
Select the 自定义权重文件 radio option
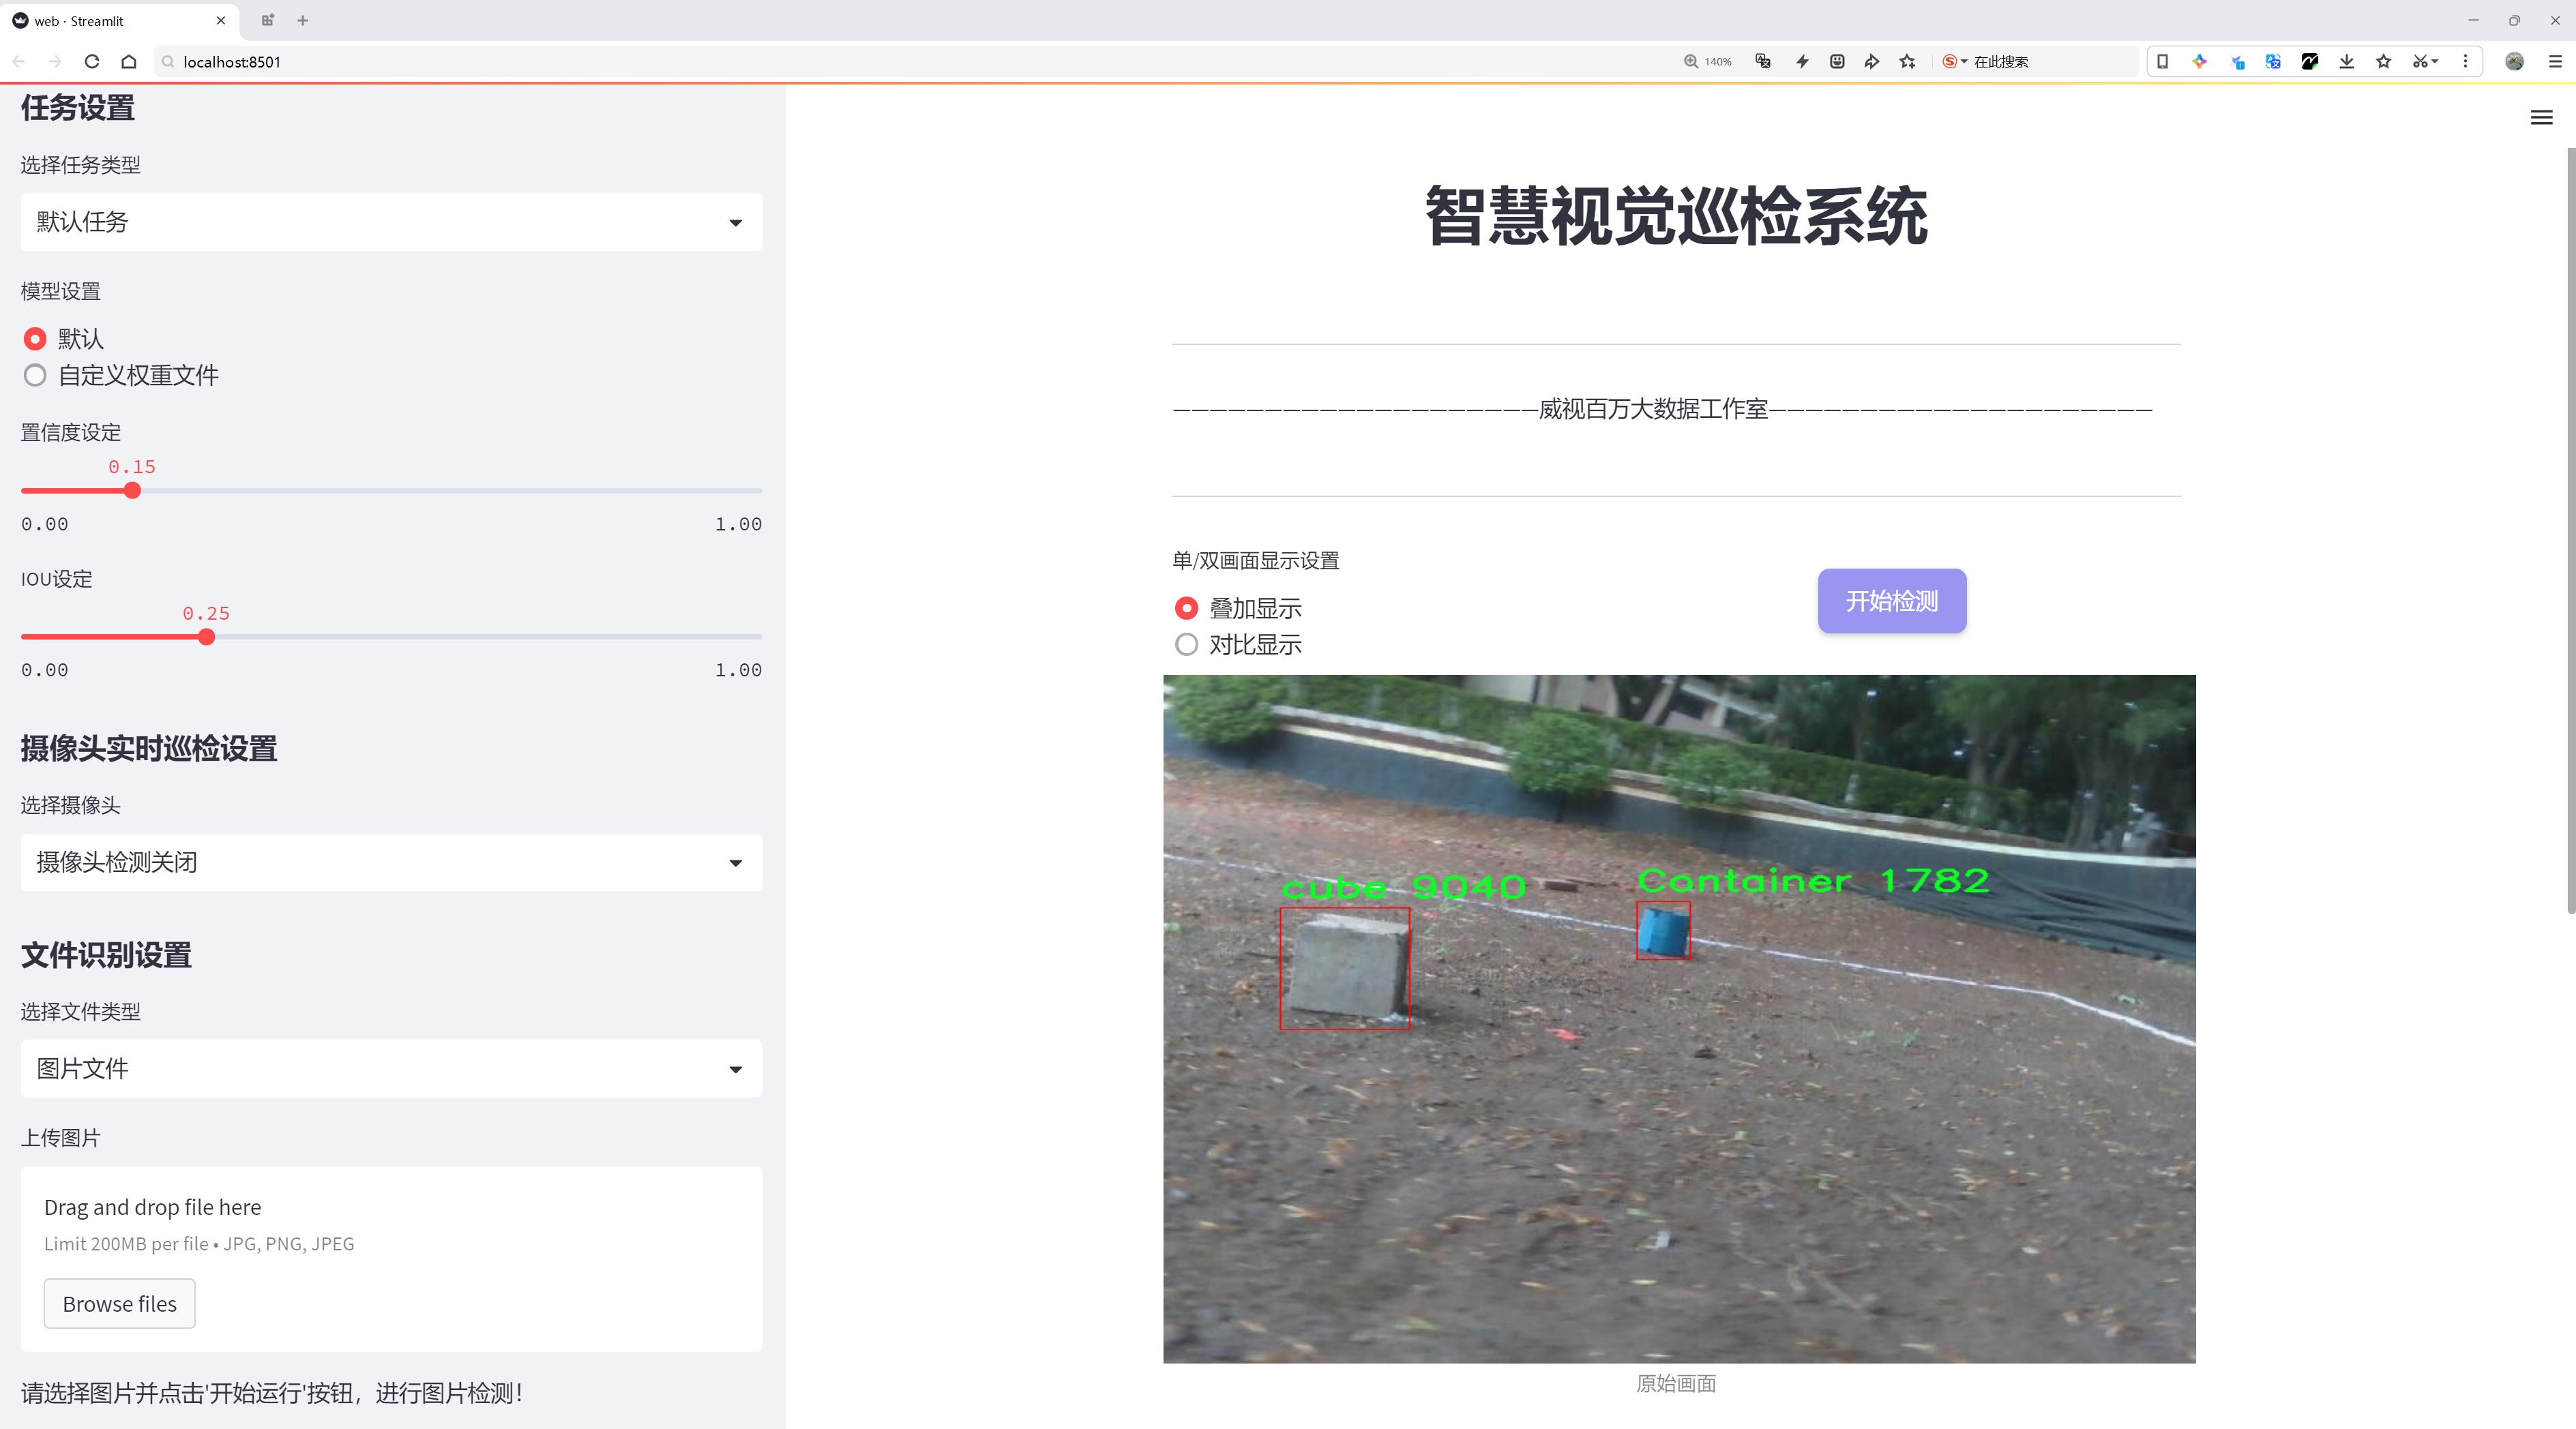pyautogui.click(x=35, y=376)
